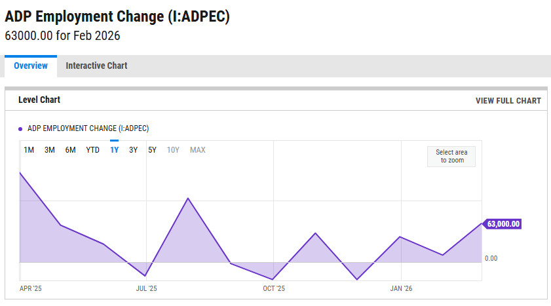
Task: Click the 63,000.00 value flag
Action: [x=503, y=224]
